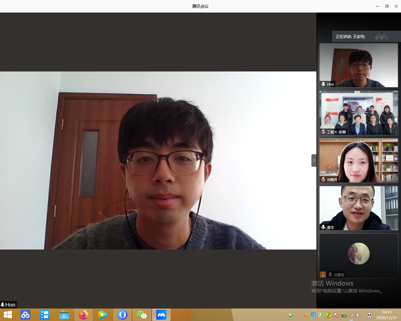
Task: Click the microphone icon beside 唐全
Action: point(323,227)
